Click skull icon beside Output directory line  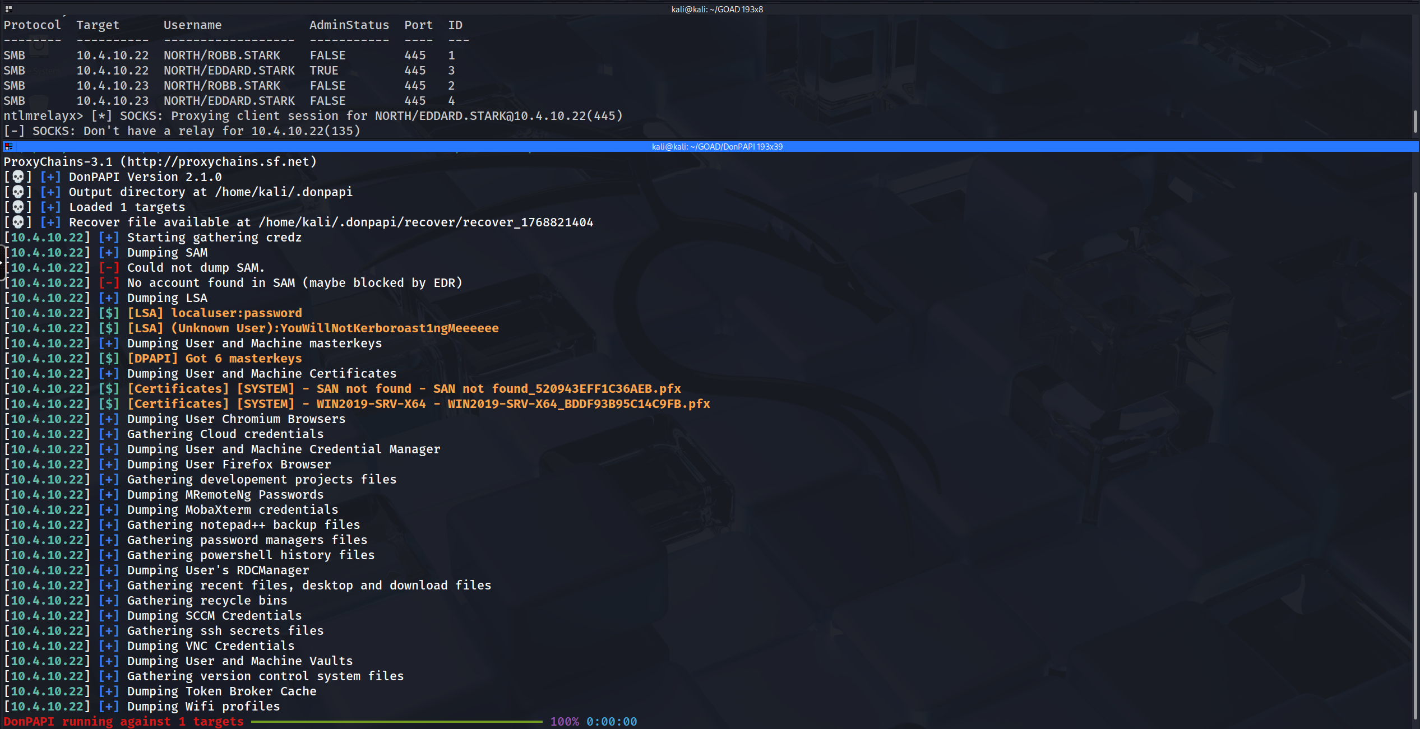[18, 192]
